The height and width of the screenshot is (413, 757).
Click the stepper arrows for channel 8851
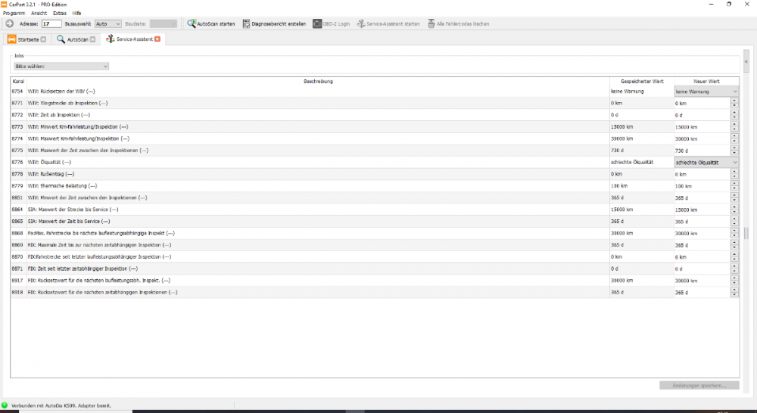[734, 198]
